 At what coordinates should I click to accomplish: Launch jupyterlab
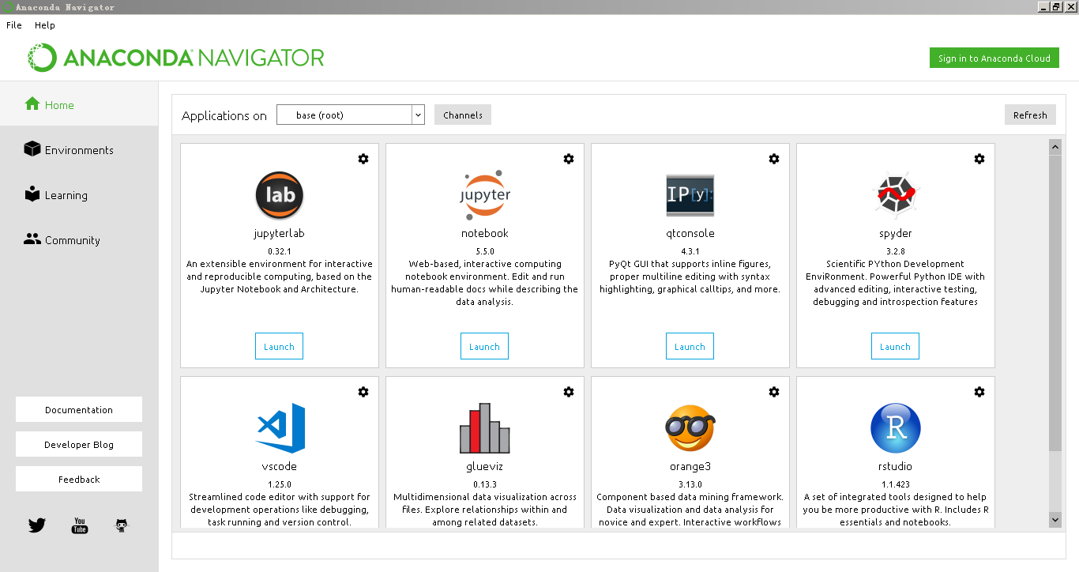(x=279, y=346)
